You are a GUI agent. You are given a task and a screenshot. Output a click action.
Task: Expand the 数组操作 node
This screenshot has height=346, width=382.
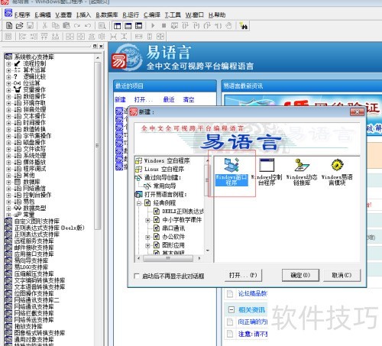point(8,97)
